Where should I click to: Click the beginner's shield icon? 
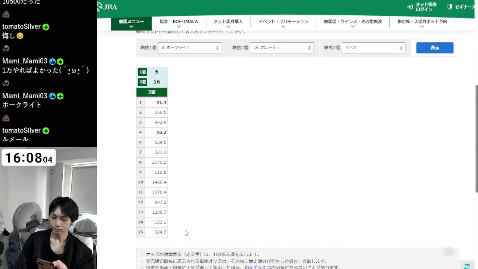[x=450, y=7]
